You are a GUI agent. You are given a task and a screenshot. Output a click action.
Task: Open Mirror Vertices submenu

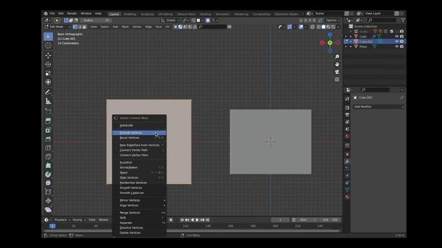[140, 200]
